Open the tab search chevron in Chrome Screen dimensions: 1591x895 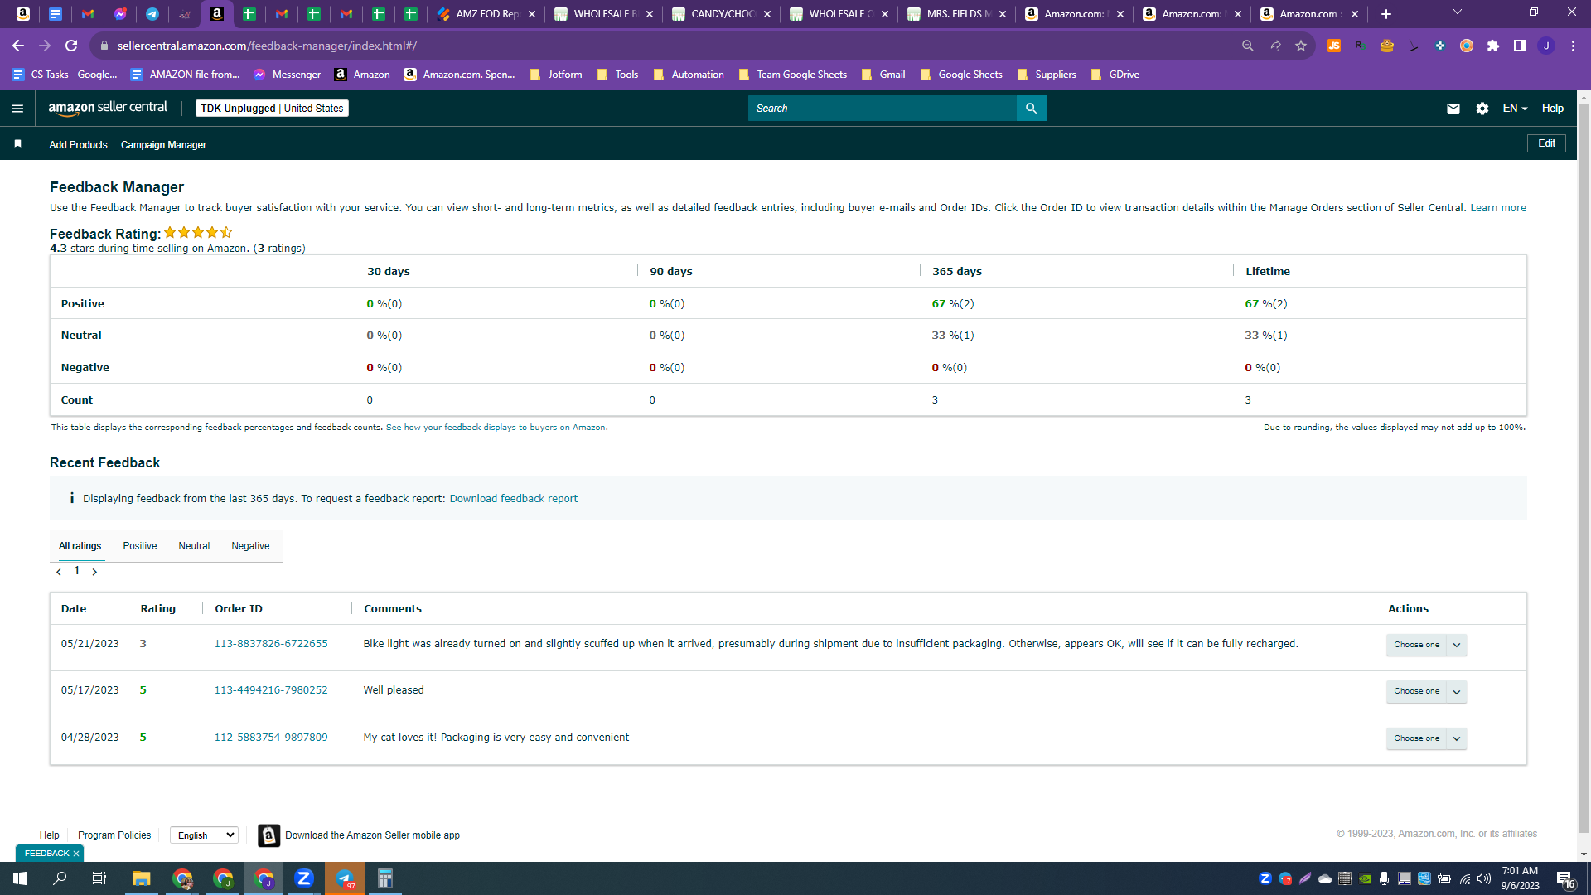coord(1458,12)
